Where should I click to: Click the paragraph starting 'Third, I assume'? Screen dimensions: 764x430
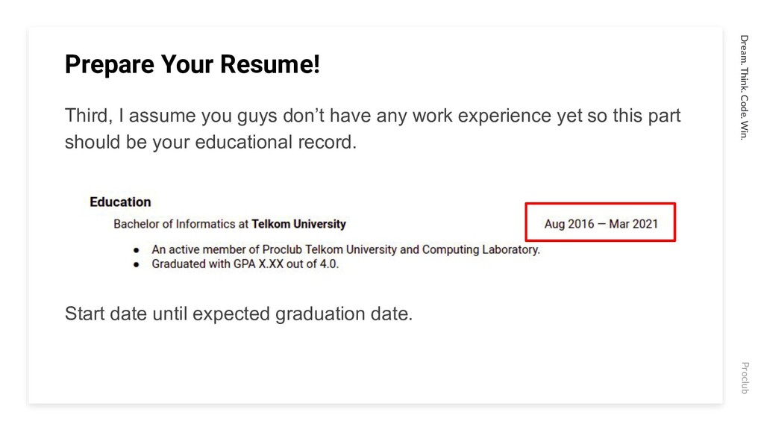click(373, 128)
